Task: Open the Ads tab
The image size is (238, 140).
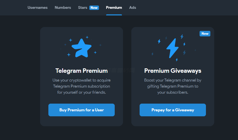Action: (x=133, y=8)
